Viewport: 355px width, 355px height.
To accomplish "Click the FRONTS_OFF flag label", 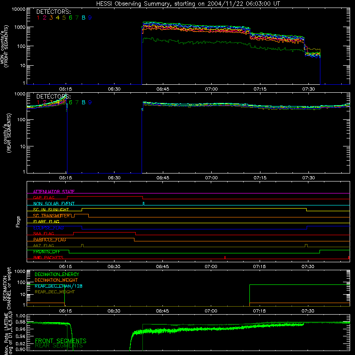I will [x=47, y=252].
